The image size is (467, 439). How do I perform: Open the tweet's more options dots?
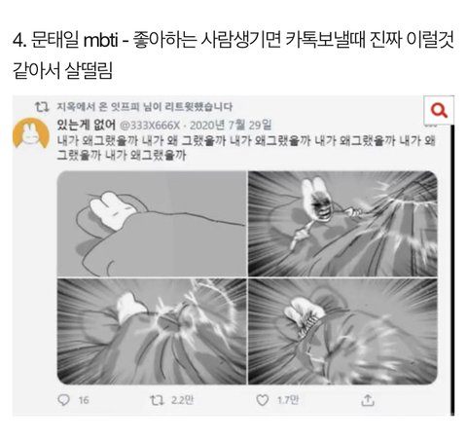click(431, 126)
